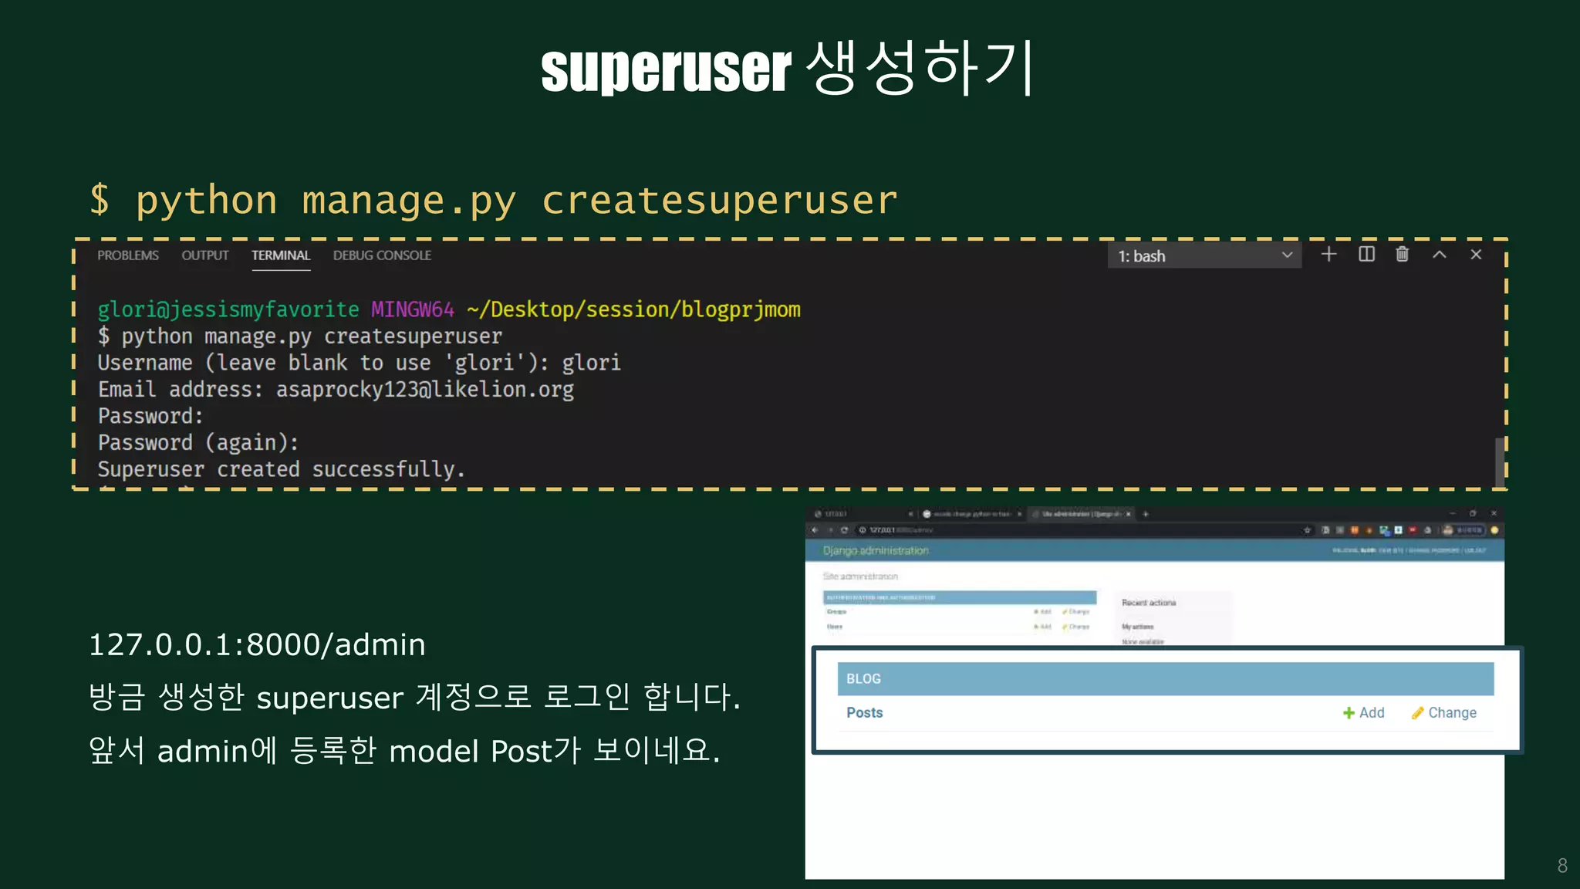Open the PROBLEMS panel tab

click(x=128, y=255)
